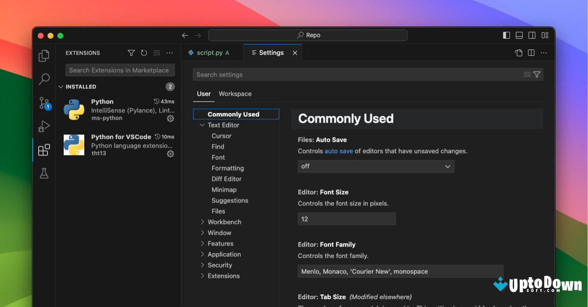Split the editor
588x307 pixels.
tap(531, 52)
